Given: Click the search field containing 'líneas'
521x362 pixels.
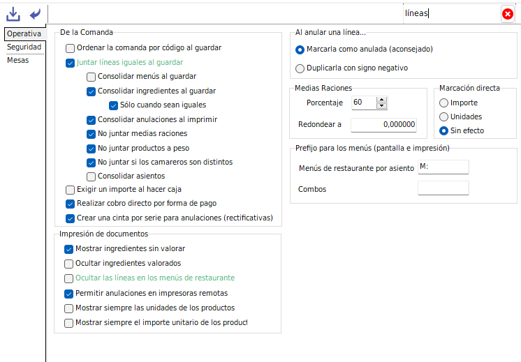Looking at the screenshot, I should (x=452, y=14).
